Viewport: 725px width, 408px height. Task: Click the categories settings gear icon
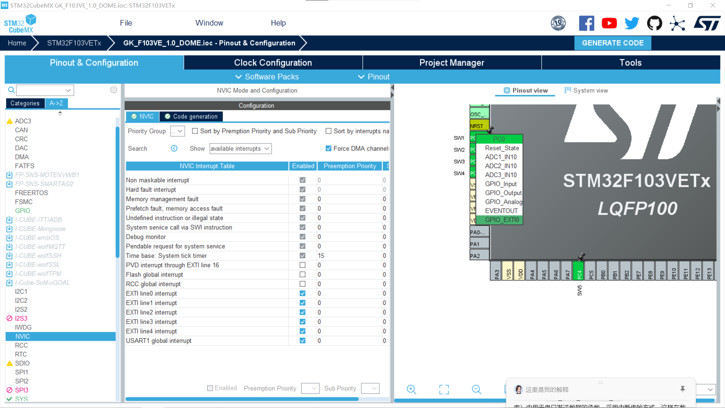(114, 90)
